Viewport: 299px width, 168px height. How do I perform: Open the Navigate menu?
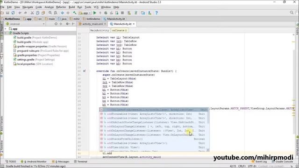(28, 7)
